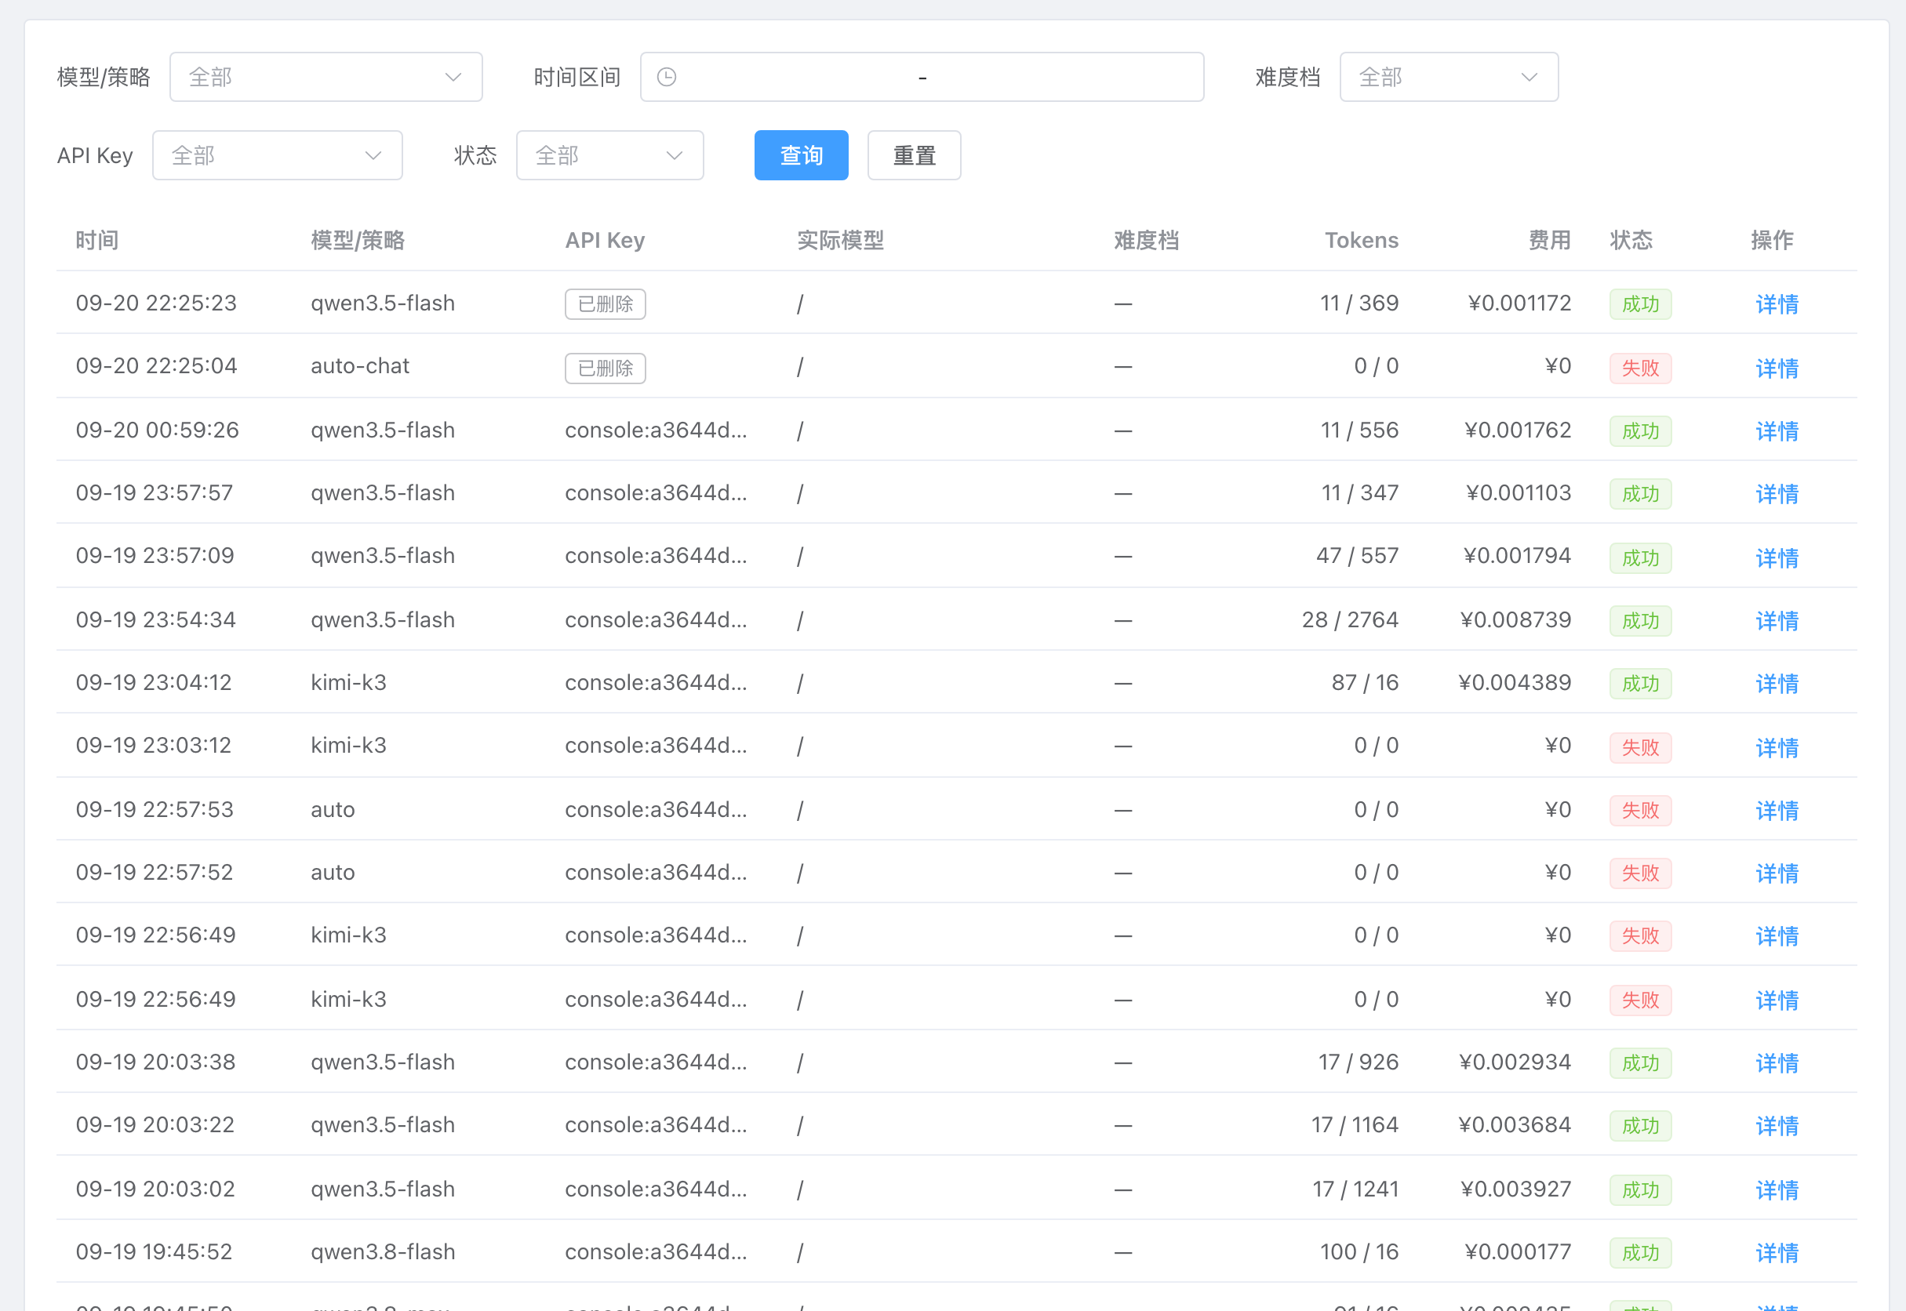
Task: Click the qwen3.8-flash model cell
Action: [382, 1251]
